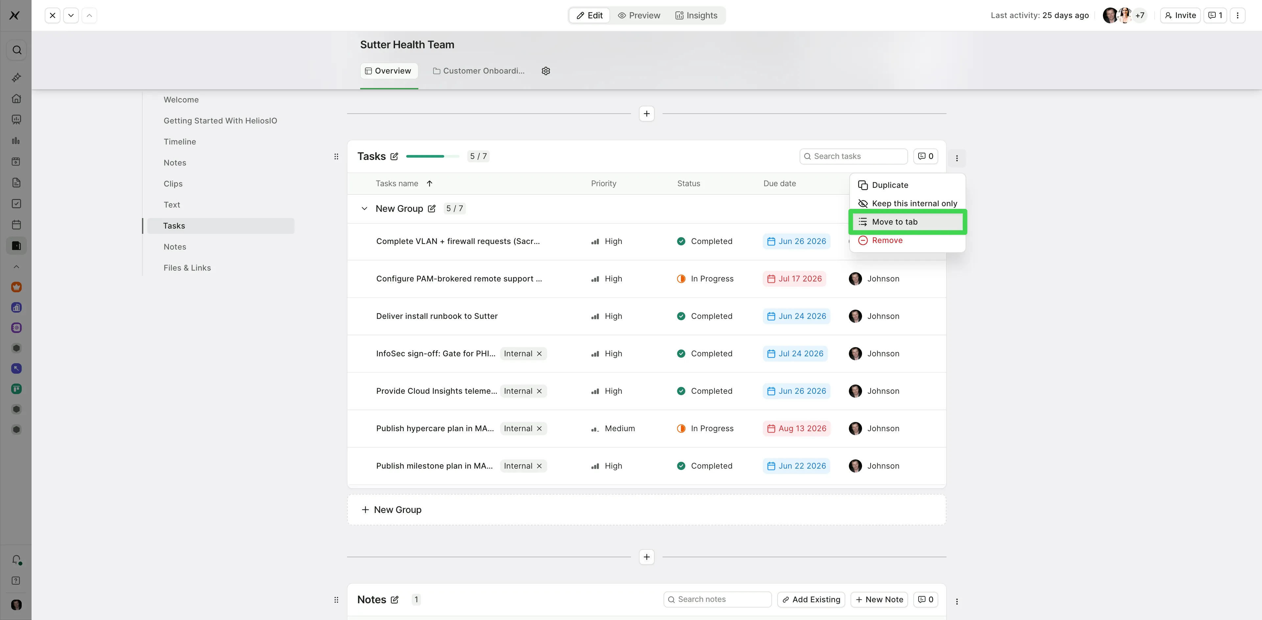Viewport: 1262px width, 620px height.
Task: Edit the Notes block title pencil icon
Action: tap(395, 599)
